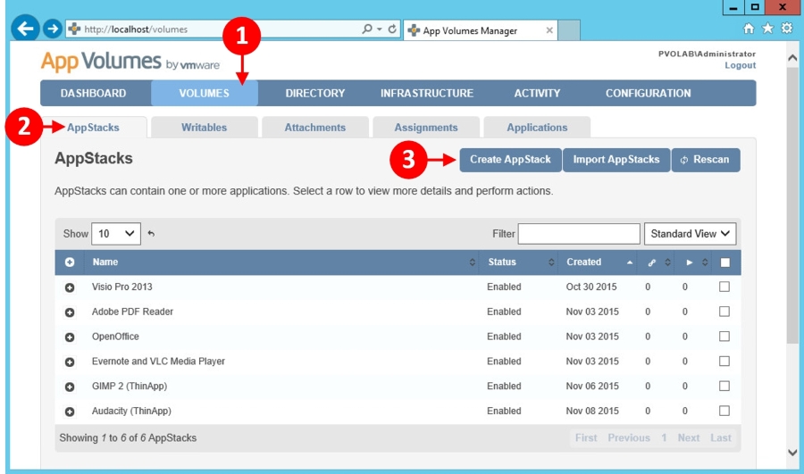Reset the table using the undo arrow icon
This screenshot has height=474, width=804.
151,234
